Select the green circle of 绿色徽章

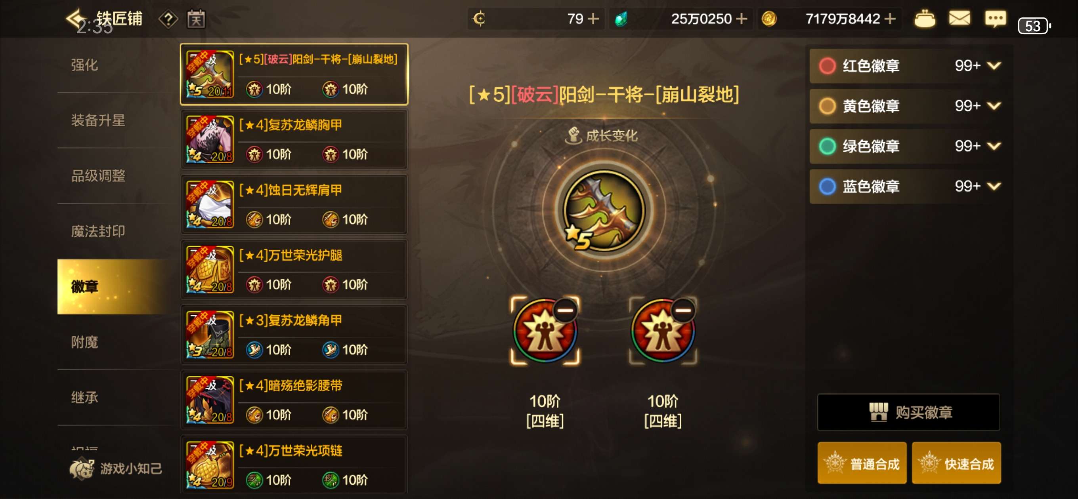coord(827,146)
